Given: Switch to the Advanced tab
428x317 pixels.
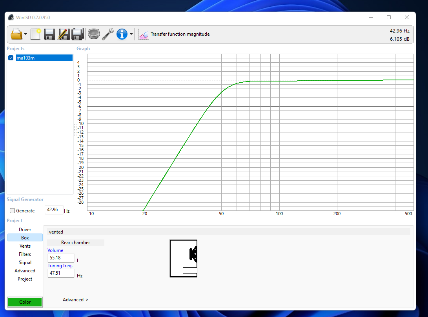Looking at the screenshot, I should coord(25,271).
